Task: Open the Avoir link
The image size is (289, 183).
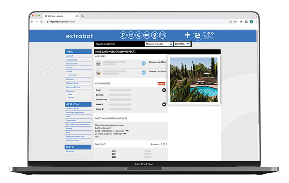Action: [x=68, y=132]
